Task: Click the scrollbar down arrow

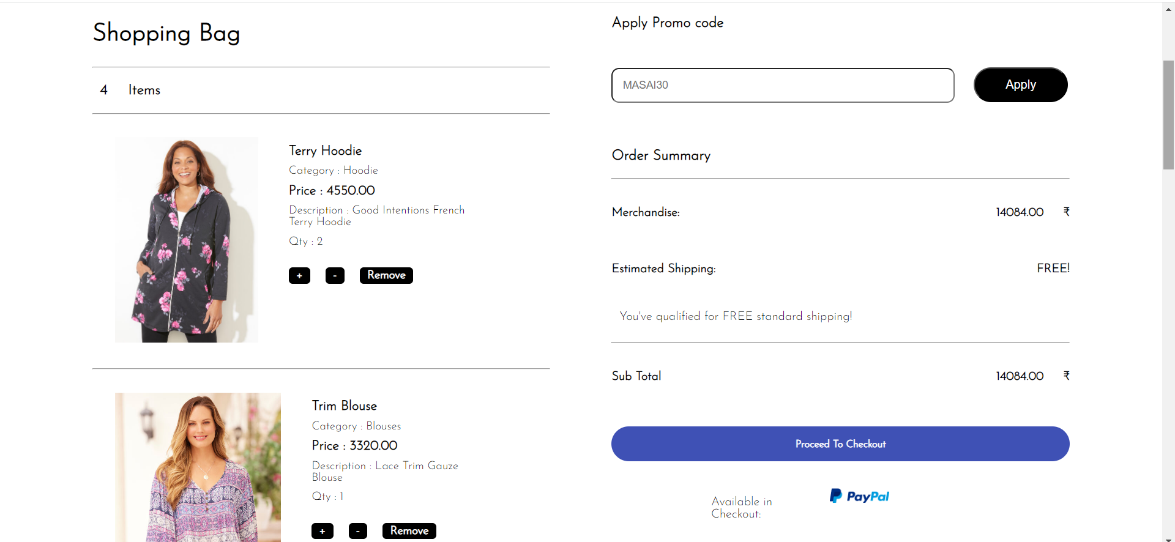Action: pyautogui.click(x=1168, y=538)
